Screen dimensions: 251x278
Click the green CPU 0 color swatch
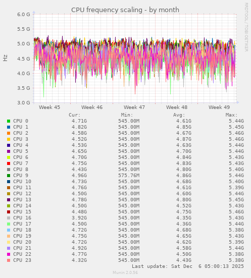pos(9,121)
